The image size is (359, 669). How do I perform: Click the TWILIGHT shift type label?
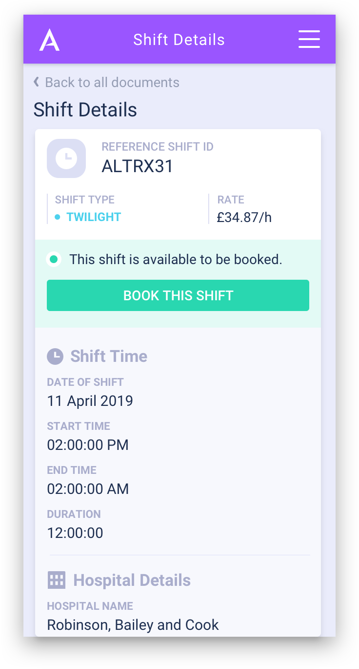(94, 217)
